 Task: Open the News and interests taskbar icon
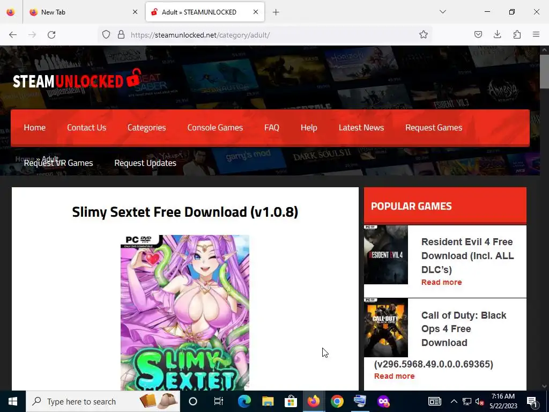tap(434, 401)
